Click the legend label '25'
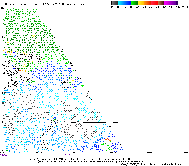Viewport: 189px width, 166px height. point(144,7)
